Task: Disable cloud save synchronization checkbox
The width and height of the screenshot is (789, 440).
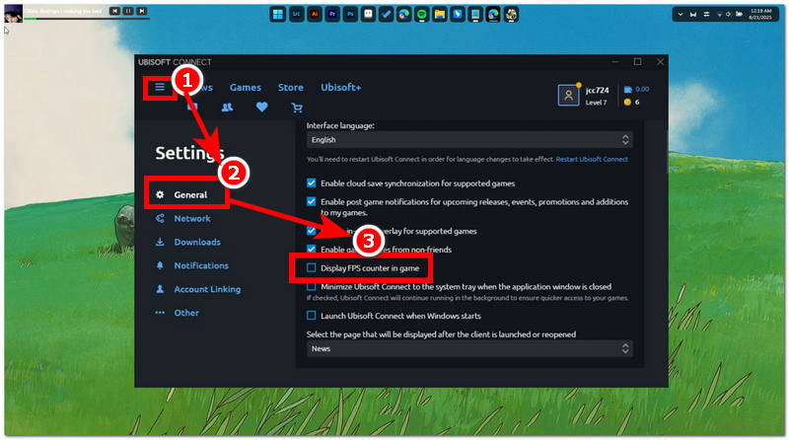Action: pyautogui.click(x=312, y=183)
